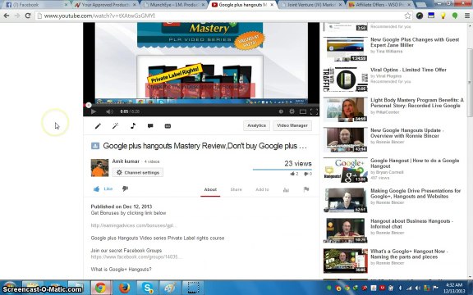Select the About tab
The width and height of the screenshot is (473, 295).
point(210,189)
